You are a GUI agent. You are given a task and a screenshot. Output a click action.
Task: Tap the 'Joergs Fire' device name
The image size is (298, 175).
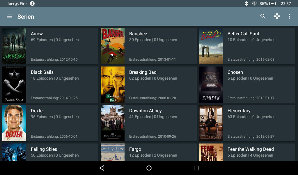coord(17,3)
